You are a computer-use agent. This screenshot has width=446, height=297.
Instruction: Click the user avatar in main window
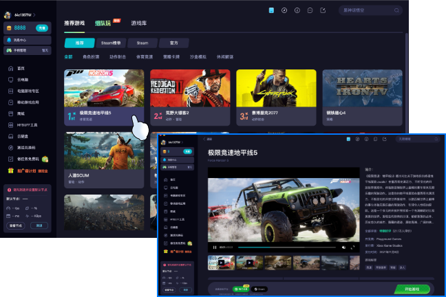(x=8, y=15)
